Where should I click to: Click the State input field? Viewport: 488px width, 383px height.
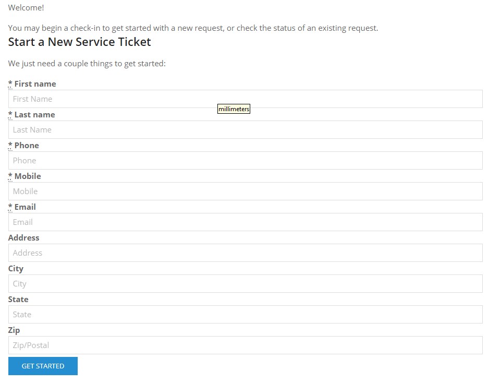pyautogui.click(x=245, y=315)
